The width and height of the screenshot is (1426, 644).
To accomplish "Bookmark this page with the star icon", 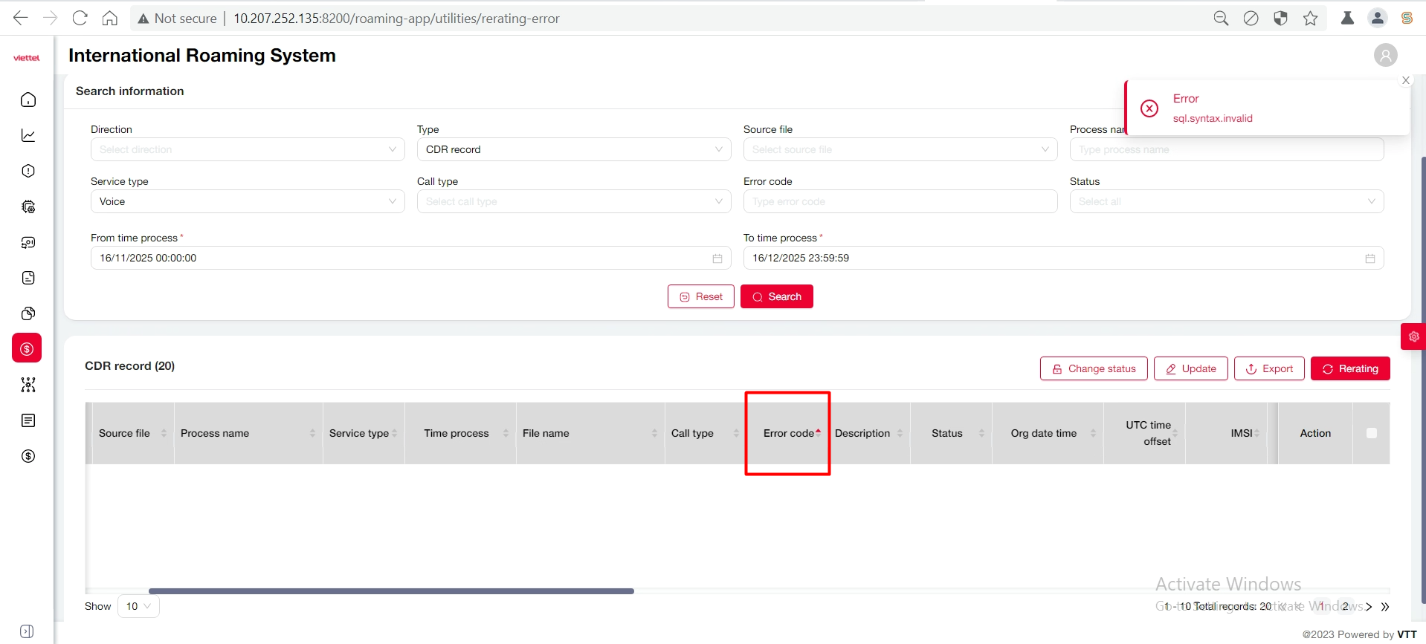I will click(1310, 19).
